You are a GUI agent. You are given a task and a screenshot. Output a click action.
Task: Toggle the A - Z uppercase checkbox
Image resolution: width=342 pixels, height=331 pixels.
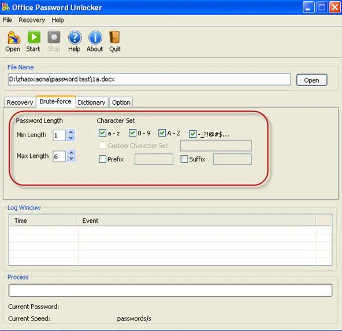(162, 133)
